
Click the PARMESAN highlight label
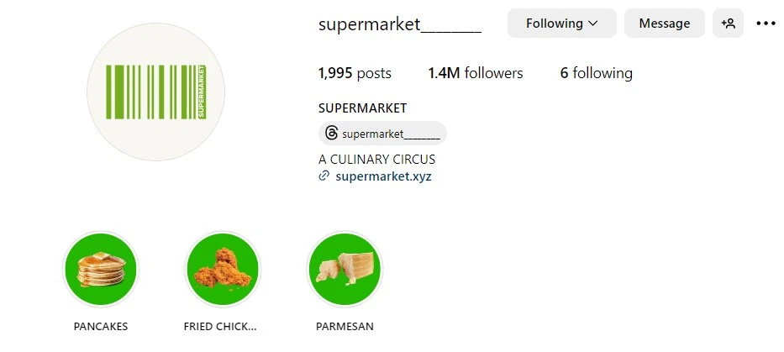coord(345,326)
